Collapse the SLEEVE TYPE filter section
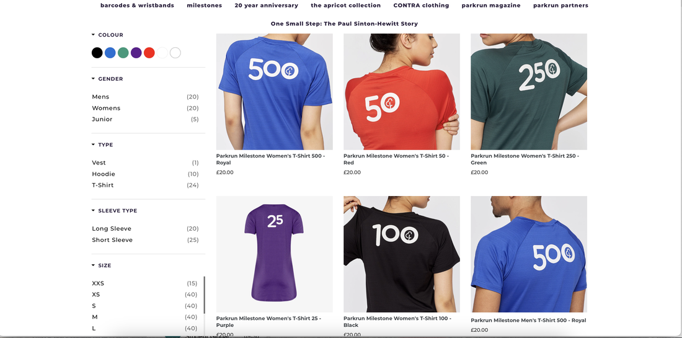The width and height of the screenshot is (682, 338). 93,210
